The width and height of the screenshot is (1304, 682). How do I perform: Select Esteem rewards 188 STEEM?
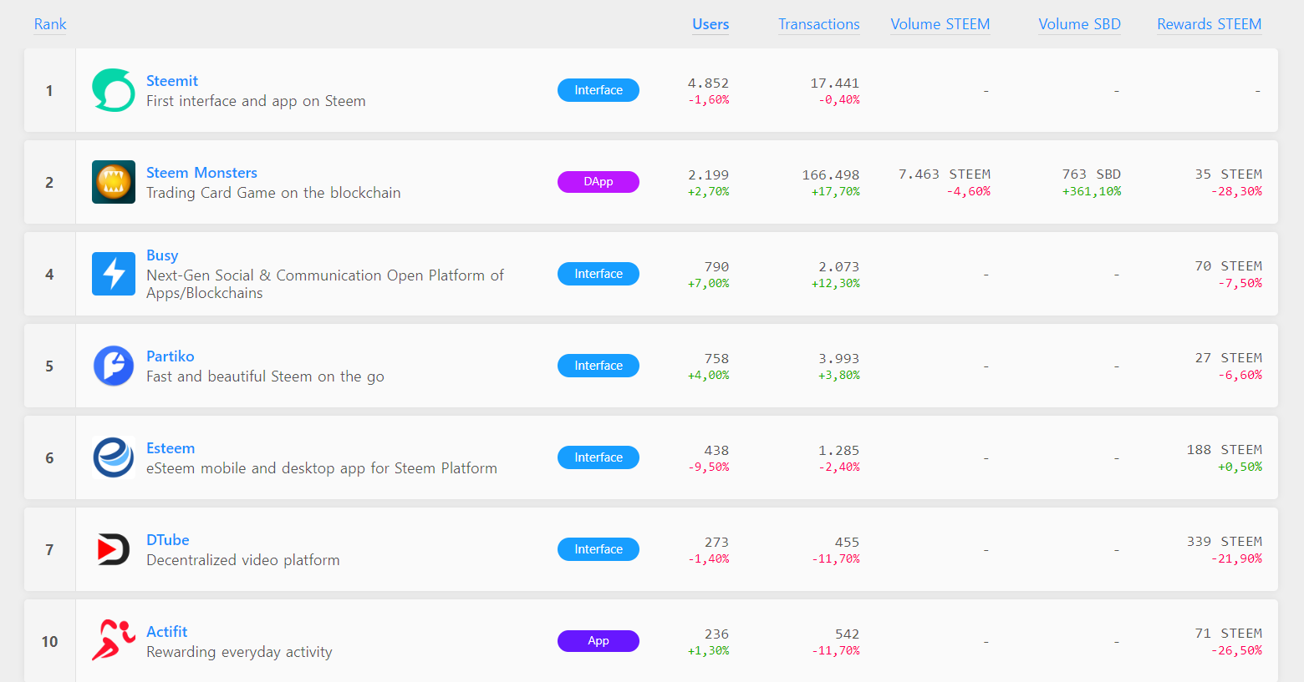tap(1225, 450)
